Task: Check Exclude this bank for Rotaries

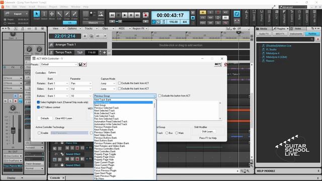Action: [x=119, y=83]
